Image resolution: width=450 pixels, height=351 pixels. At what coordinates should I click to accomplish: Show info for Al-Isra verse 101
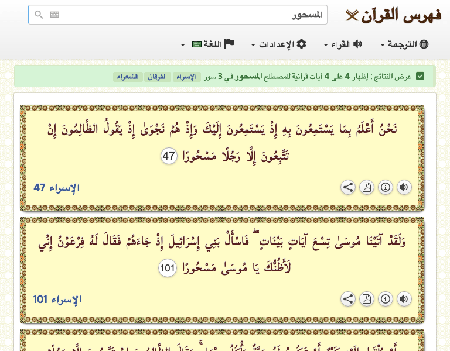pyautogui.click(x=385, y=300)
